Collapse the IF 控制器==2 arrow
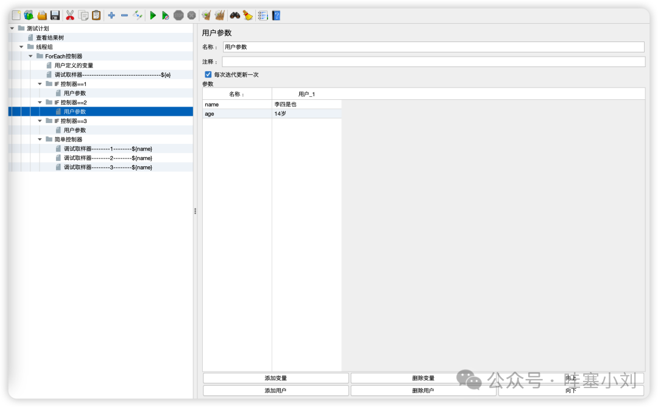The width and height of the screenshot is (658, 407). (40, 102)
